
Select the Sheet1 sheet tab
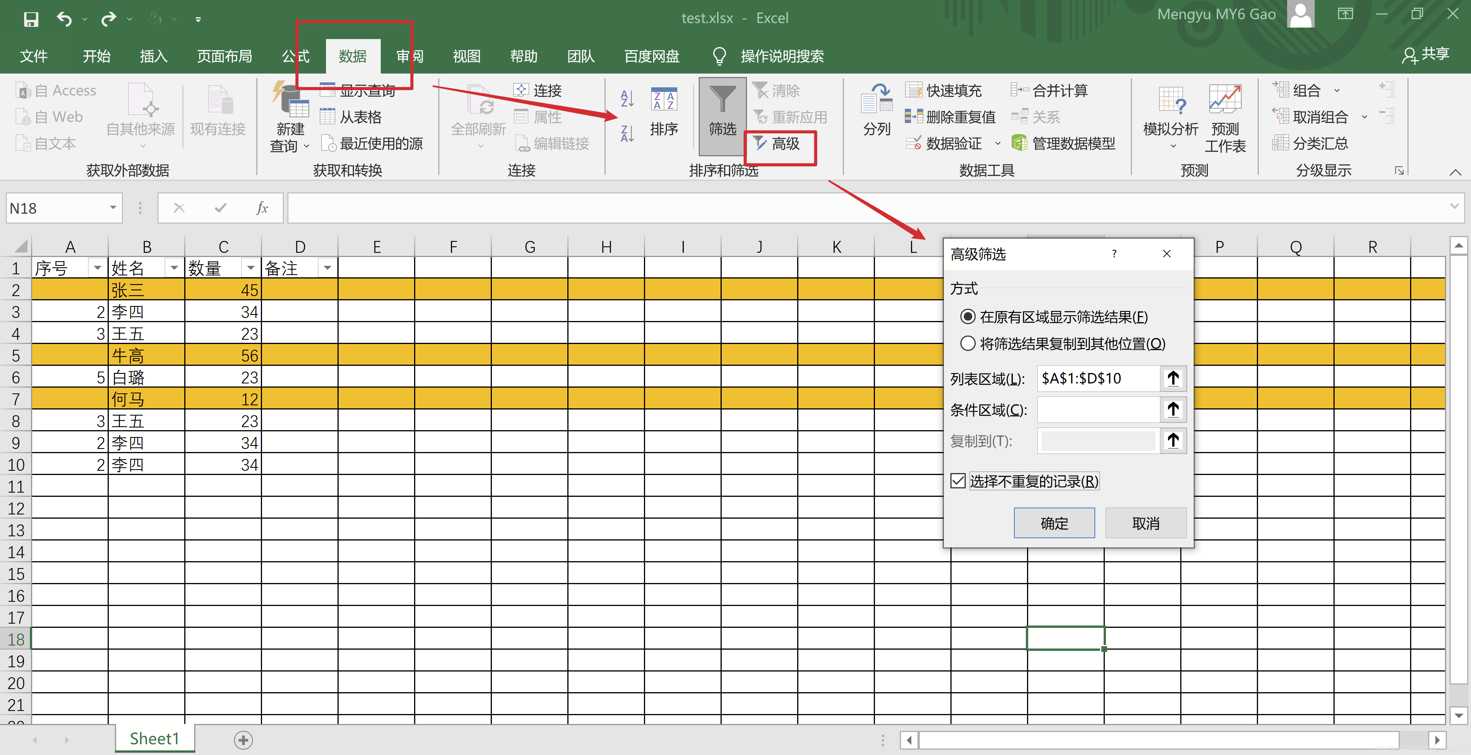pyautogui.click(x=154, y=739)
